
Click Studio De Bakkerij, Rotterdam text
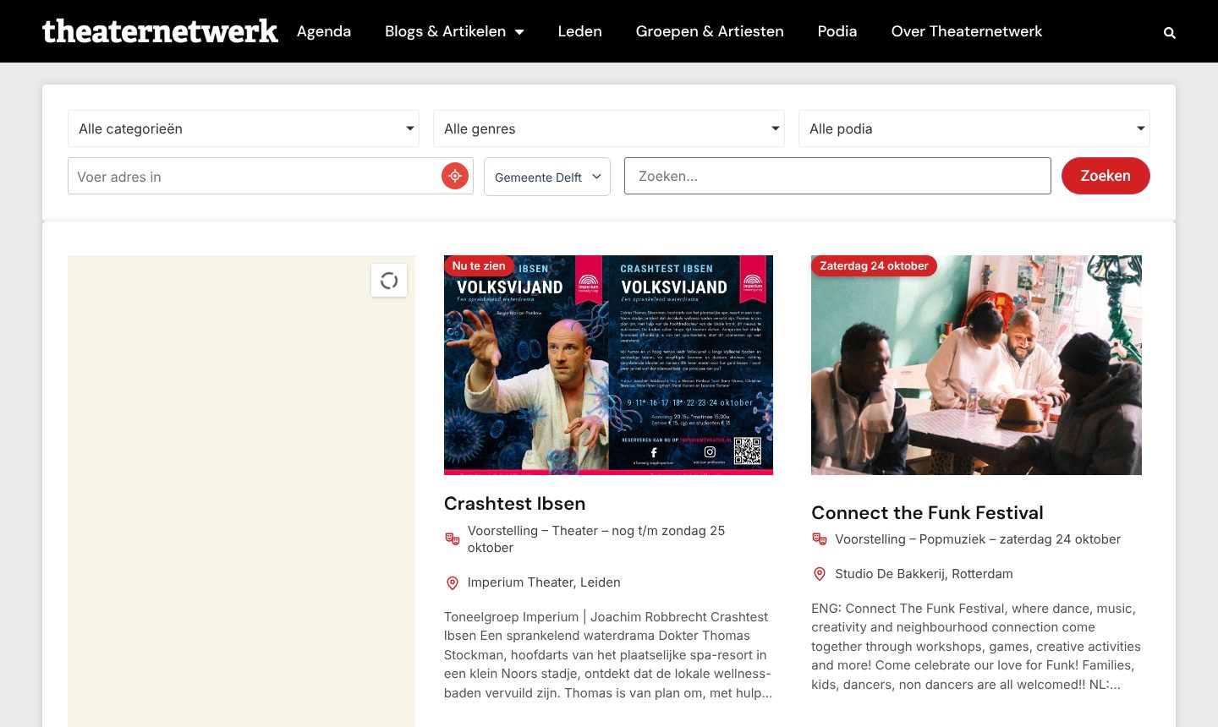coord(924,574)
